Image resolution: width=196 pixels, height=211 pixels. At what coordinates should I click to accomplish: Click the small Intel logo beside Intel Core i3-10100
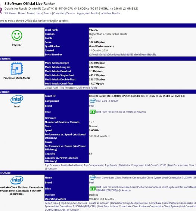[93, 101]
